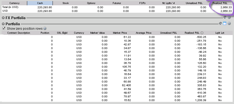Screen dimensions: 234x104
Task: Select the realized P&L cell -48.24
Action: [x=202, y=52]
